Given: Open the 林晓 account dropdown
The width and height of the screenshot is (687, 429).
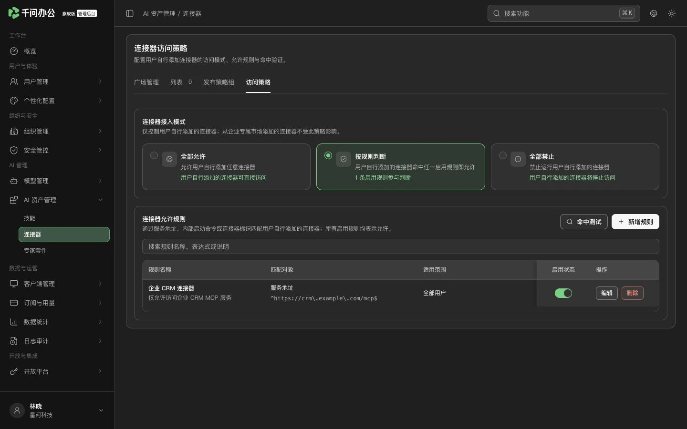Looking at the screenshot, I should coord(101,410).
